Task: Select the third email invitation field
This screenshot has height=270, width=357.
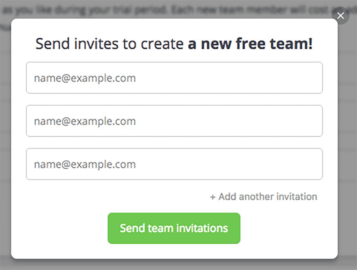Action: click(x=174, y=164)
